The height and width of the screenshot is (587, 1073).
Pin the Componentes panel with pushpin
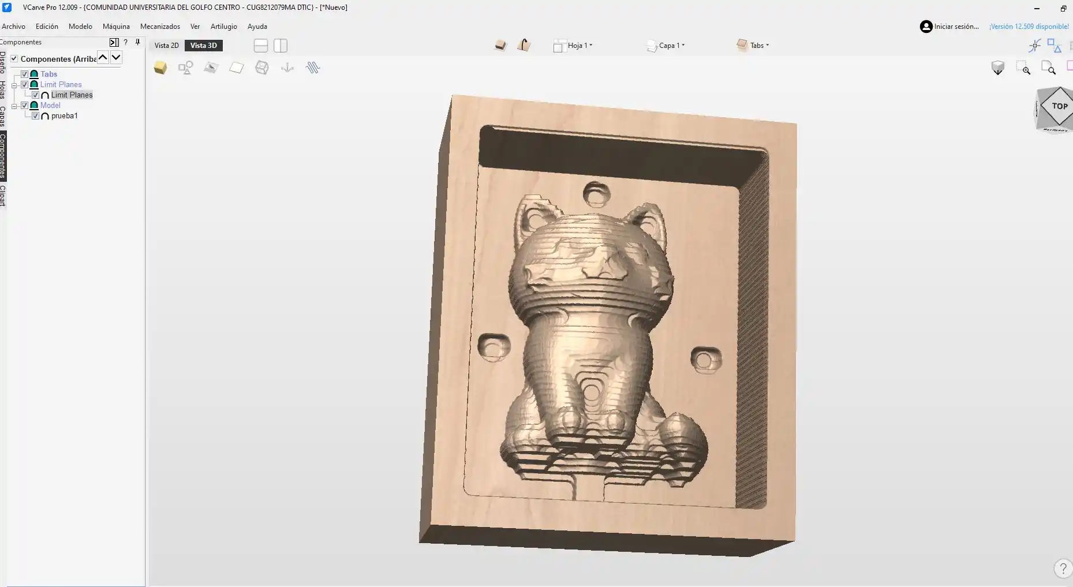coord(137,42)
